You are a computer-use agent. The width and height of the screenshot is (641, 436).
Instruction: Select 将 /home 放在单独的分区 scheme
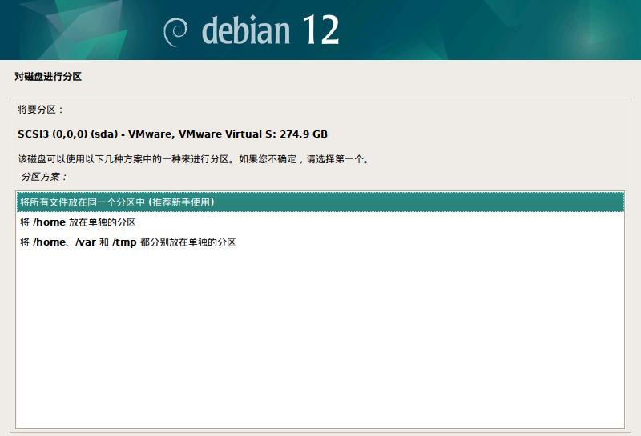320,222
